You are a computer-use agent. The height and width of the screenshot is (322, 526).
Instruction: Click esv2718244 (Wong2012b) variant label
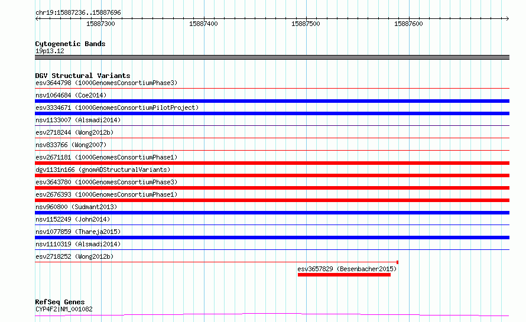(x=74, y=132)
